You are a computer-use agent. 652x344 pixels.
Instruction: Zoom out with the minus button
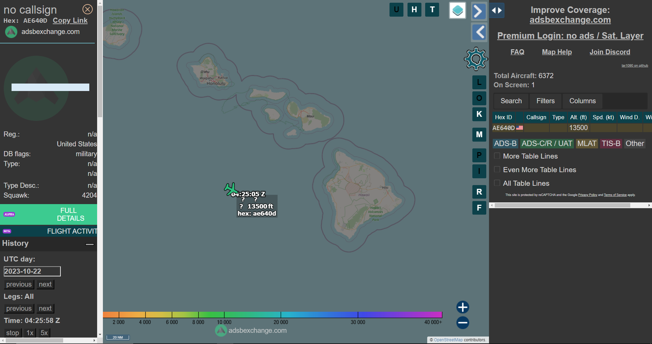point(463,323)
